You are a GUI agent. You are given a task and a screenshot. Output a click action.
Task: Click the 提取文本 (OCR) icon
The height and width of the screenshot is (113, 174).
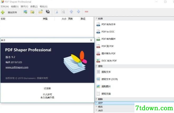coord(98,79)
